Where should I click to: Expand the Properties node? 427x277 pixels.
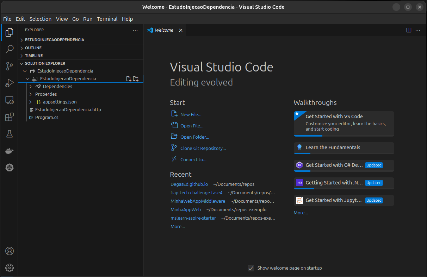tap(30, 94)
